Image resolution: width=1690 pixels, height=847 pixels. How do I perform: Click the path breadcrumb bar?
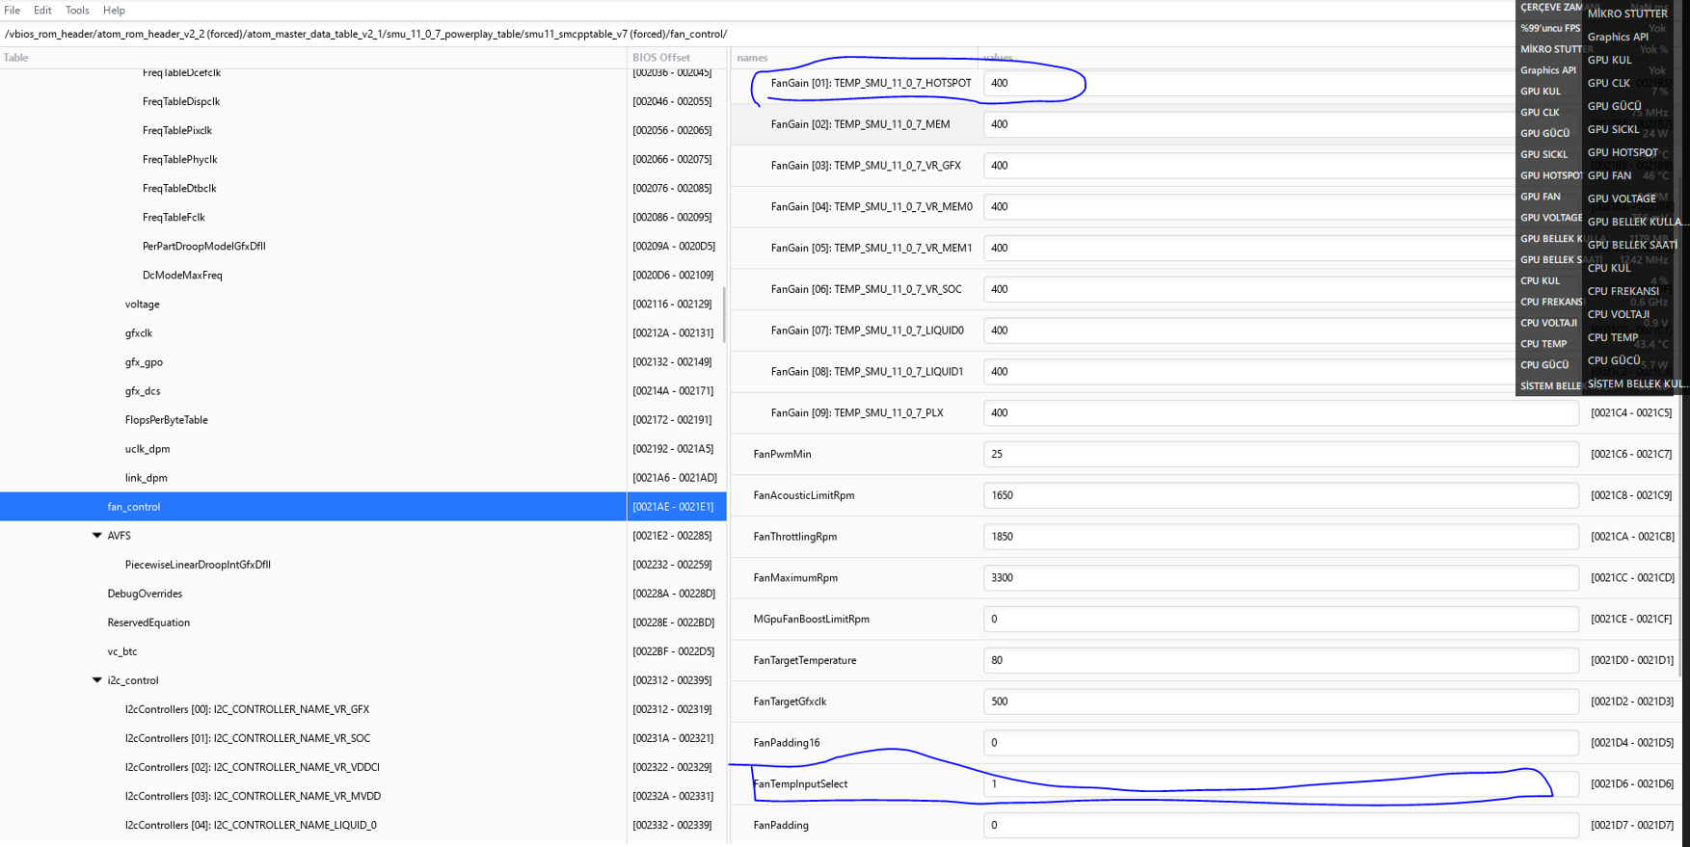(757, 34)
